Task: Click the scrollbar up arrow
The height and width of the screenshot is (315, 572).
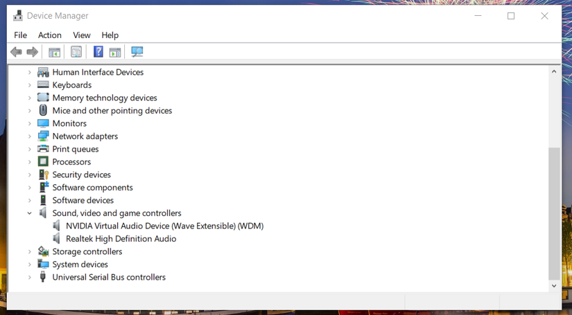Action: pyautogui.click(x=554, y=72)
